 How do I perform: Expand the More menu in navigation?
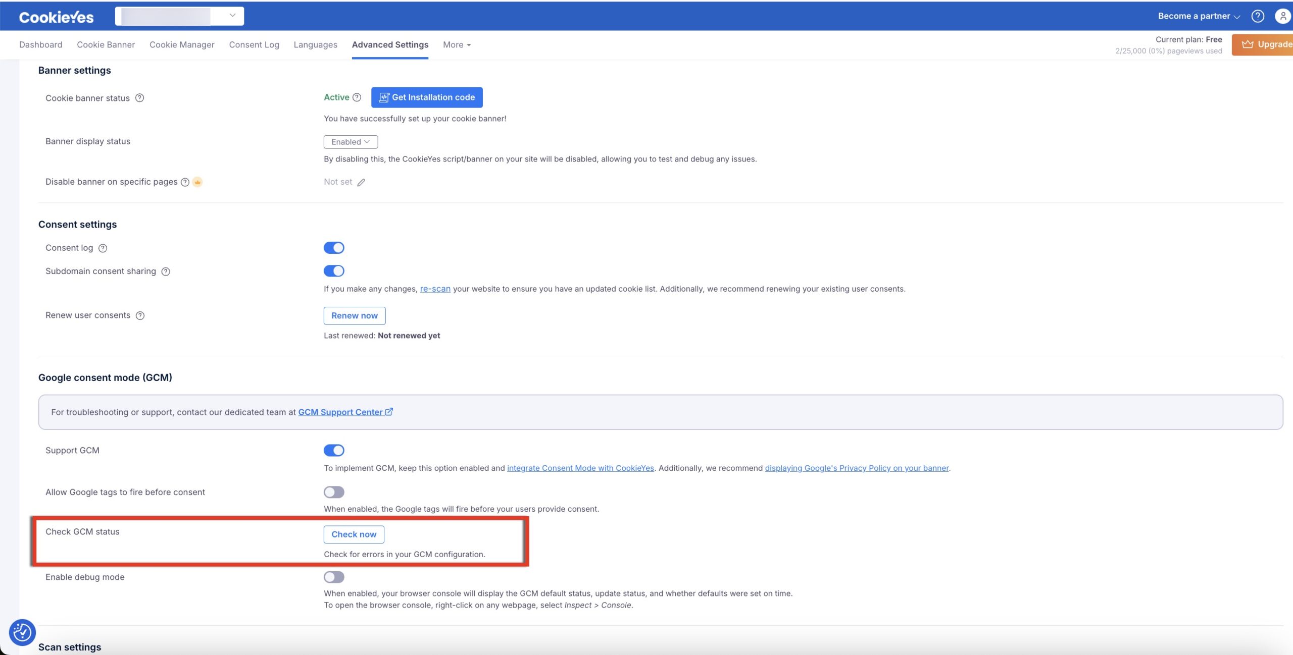(x=457, y=45)
